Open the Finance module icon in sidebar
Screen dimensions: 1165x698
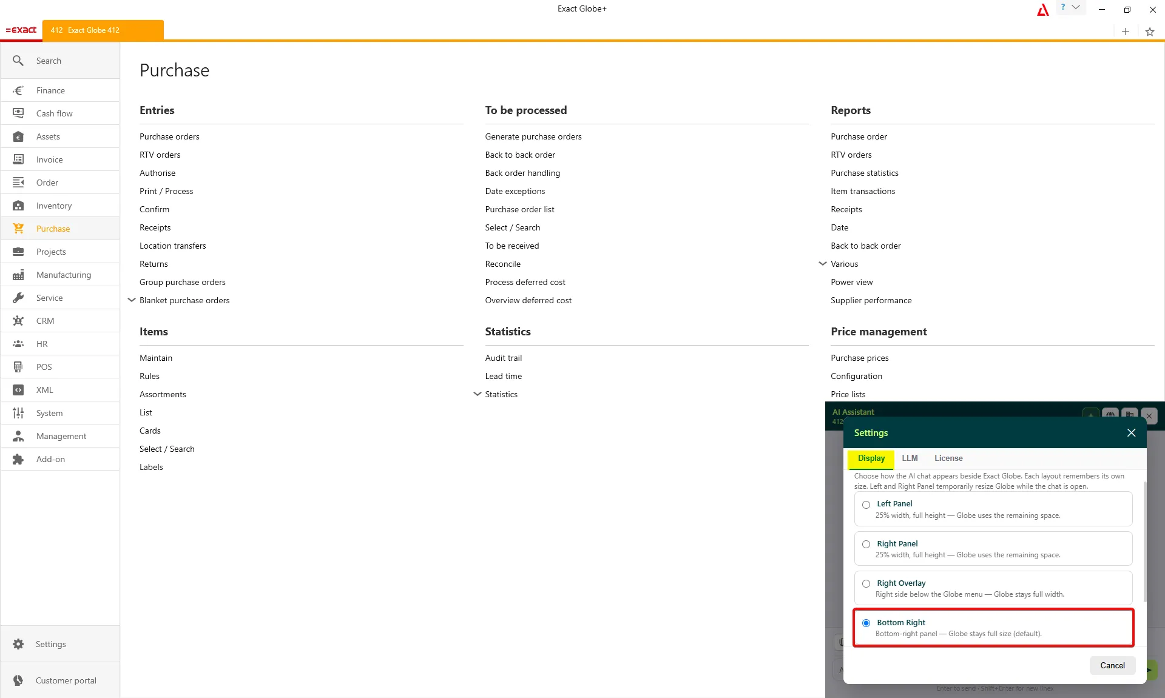[x=18, y=90]
